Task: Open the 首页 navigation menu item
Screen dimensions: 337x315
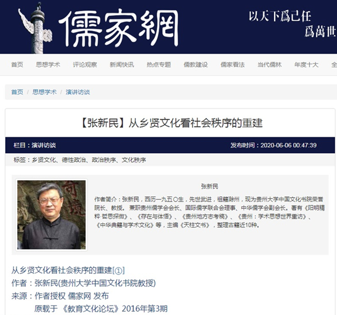Action: (17, 65)
